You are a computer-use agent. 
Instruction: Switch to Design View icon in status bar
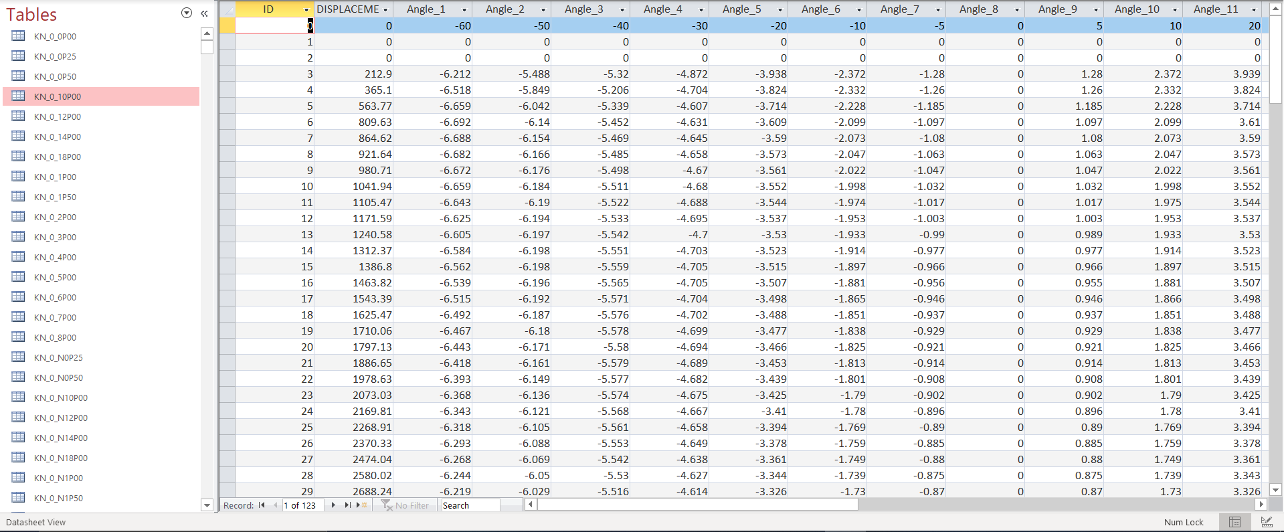pos(1267,522)
